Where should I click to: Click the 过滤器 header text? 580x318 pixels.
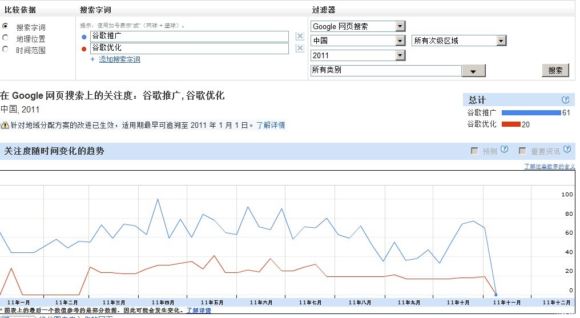pyautogui.click(x=324, y=10)
